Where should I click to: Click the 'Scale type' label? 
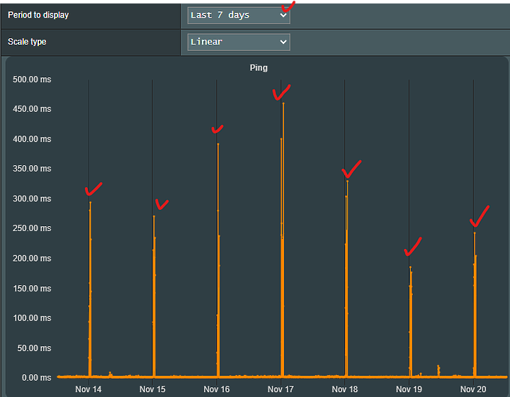click(27, 42)
